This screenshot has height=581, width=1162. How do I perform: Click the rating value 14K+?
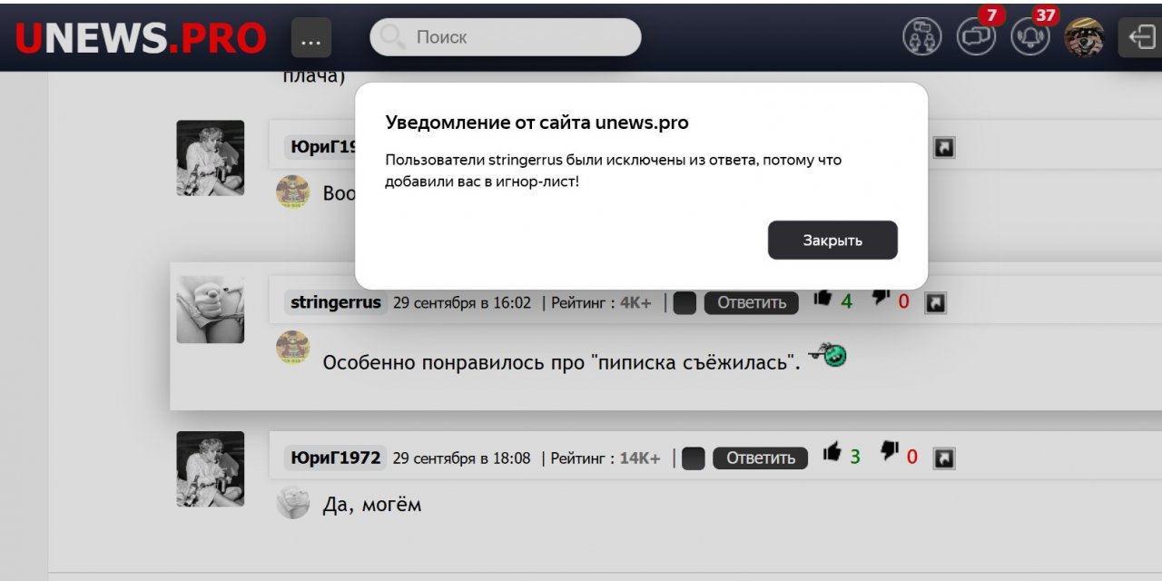(640, 458)
